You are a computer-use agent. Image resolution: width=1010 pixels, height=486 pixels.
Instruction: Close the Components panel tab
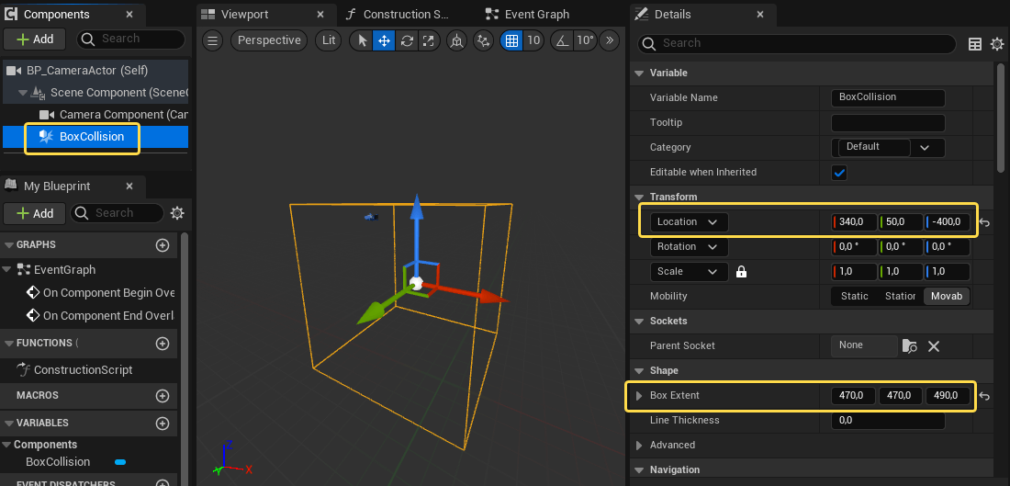pyautogui.click(x=129, y=14)
